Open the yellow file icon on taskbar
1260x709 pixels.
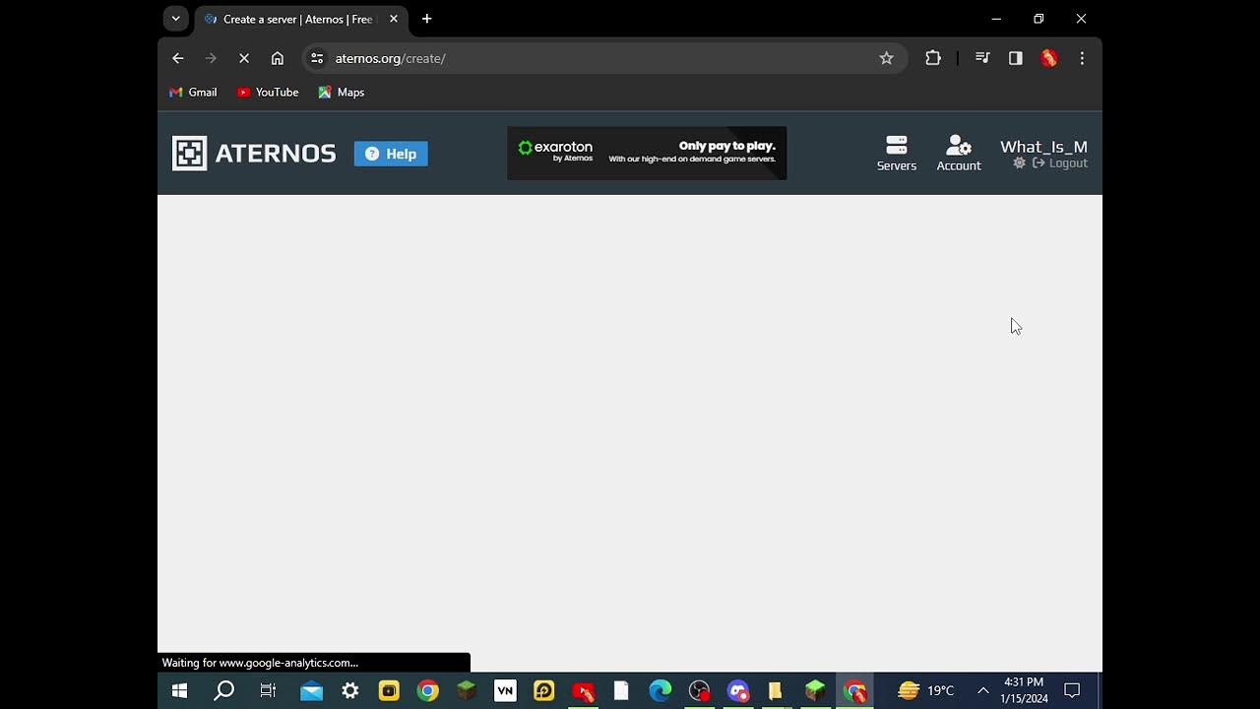[776, 691]
